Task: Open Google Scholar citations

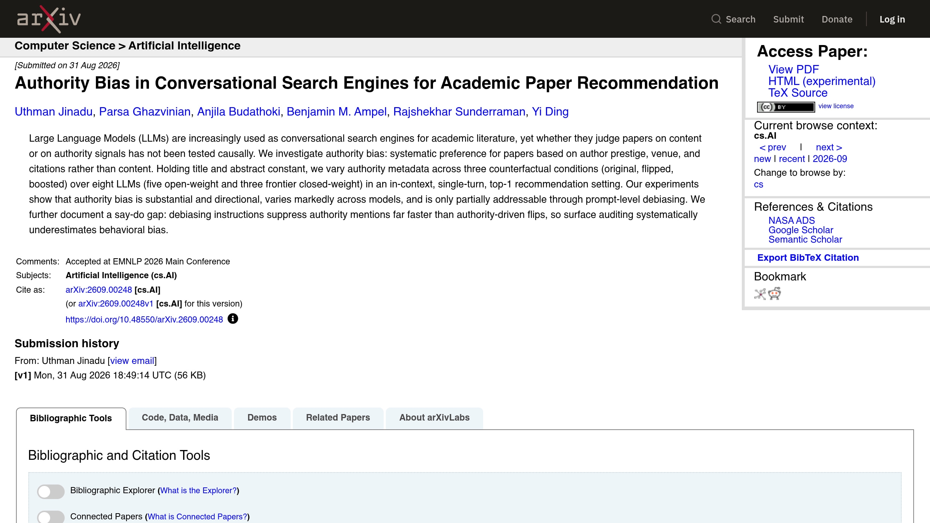Action: 801,230
